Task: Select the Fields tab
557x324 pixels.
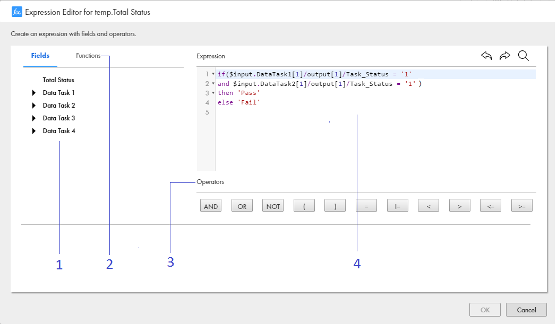Action: click(40, 56)
